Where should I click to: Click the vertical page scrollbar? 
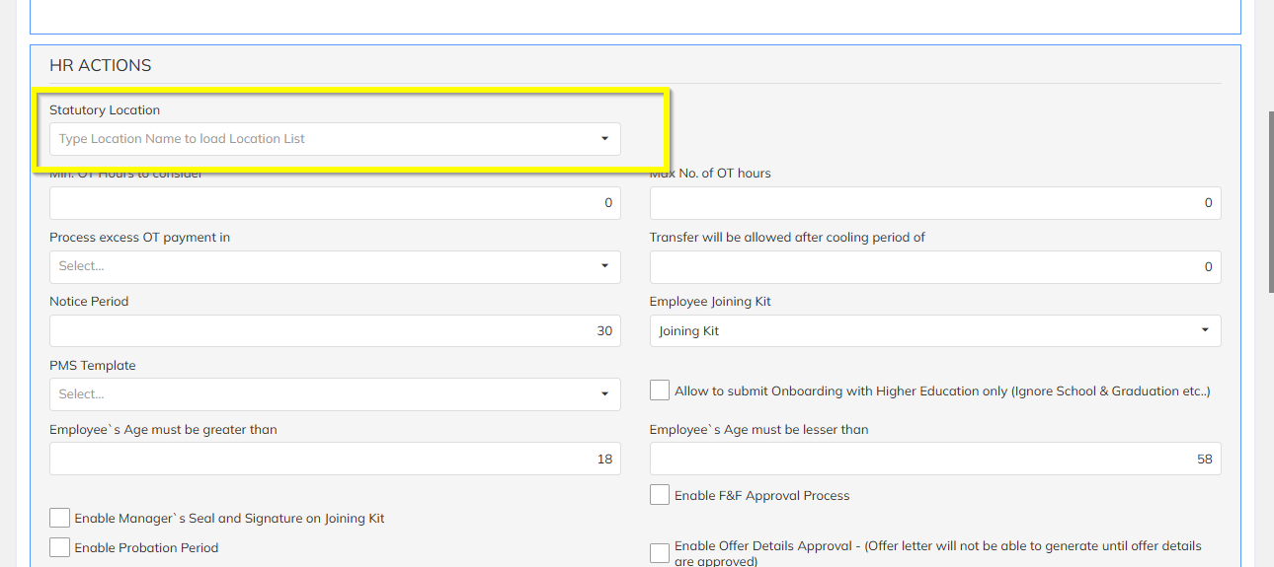click(1270, 197)
